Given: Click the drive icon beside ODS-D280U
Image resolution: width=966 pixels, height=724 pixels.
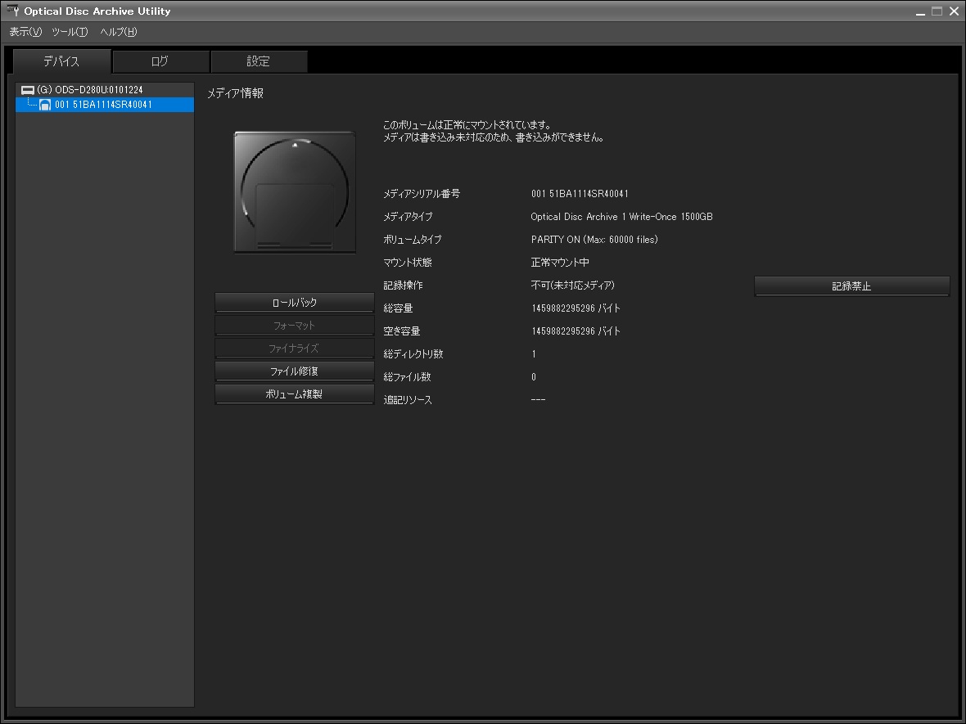Looking at the screenshot, I should point(28,90).
